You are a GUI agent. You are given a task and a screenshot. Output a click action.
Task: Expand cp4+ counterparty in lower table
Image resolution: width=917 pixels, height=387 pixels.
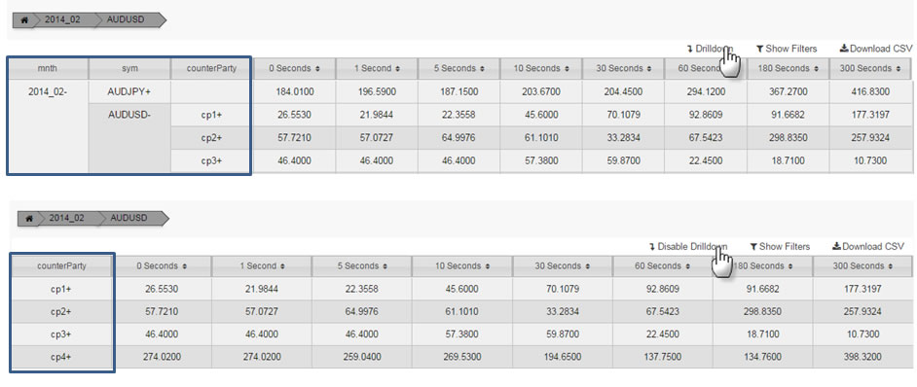point(60,356)
